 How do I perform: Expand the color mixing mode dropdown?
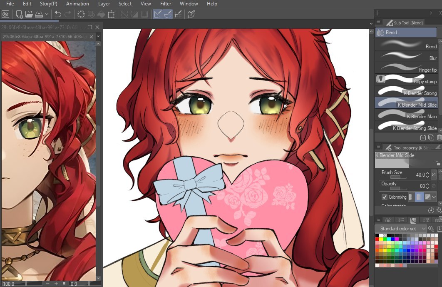(x=433, y=197)
